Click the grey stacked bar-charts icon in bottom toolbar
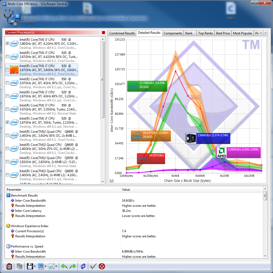The image size is (273, 273). pos(20,266)
